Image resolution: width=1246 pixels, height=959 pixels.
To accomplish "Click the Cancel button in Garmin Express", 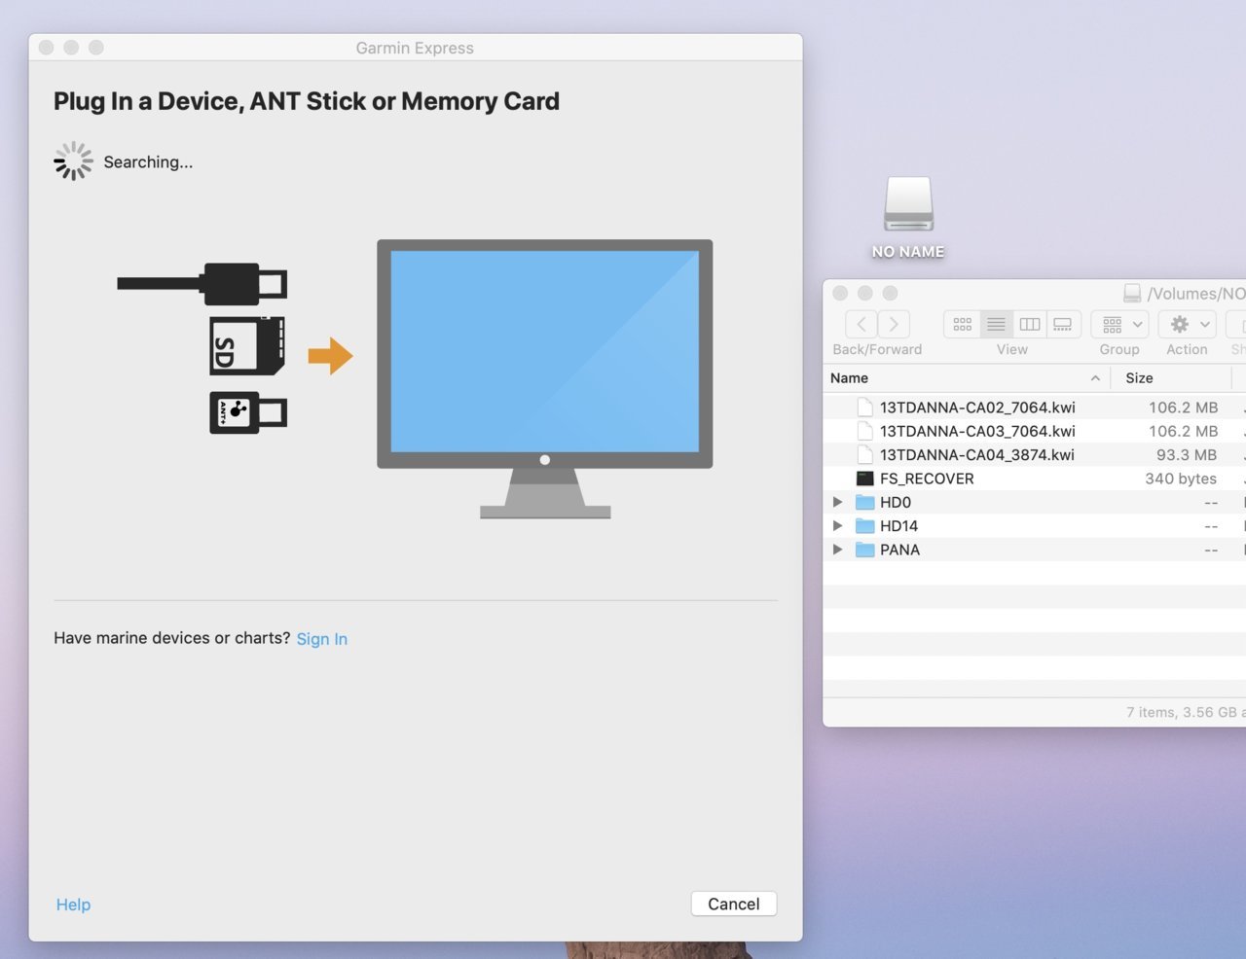I will point(734,904).
